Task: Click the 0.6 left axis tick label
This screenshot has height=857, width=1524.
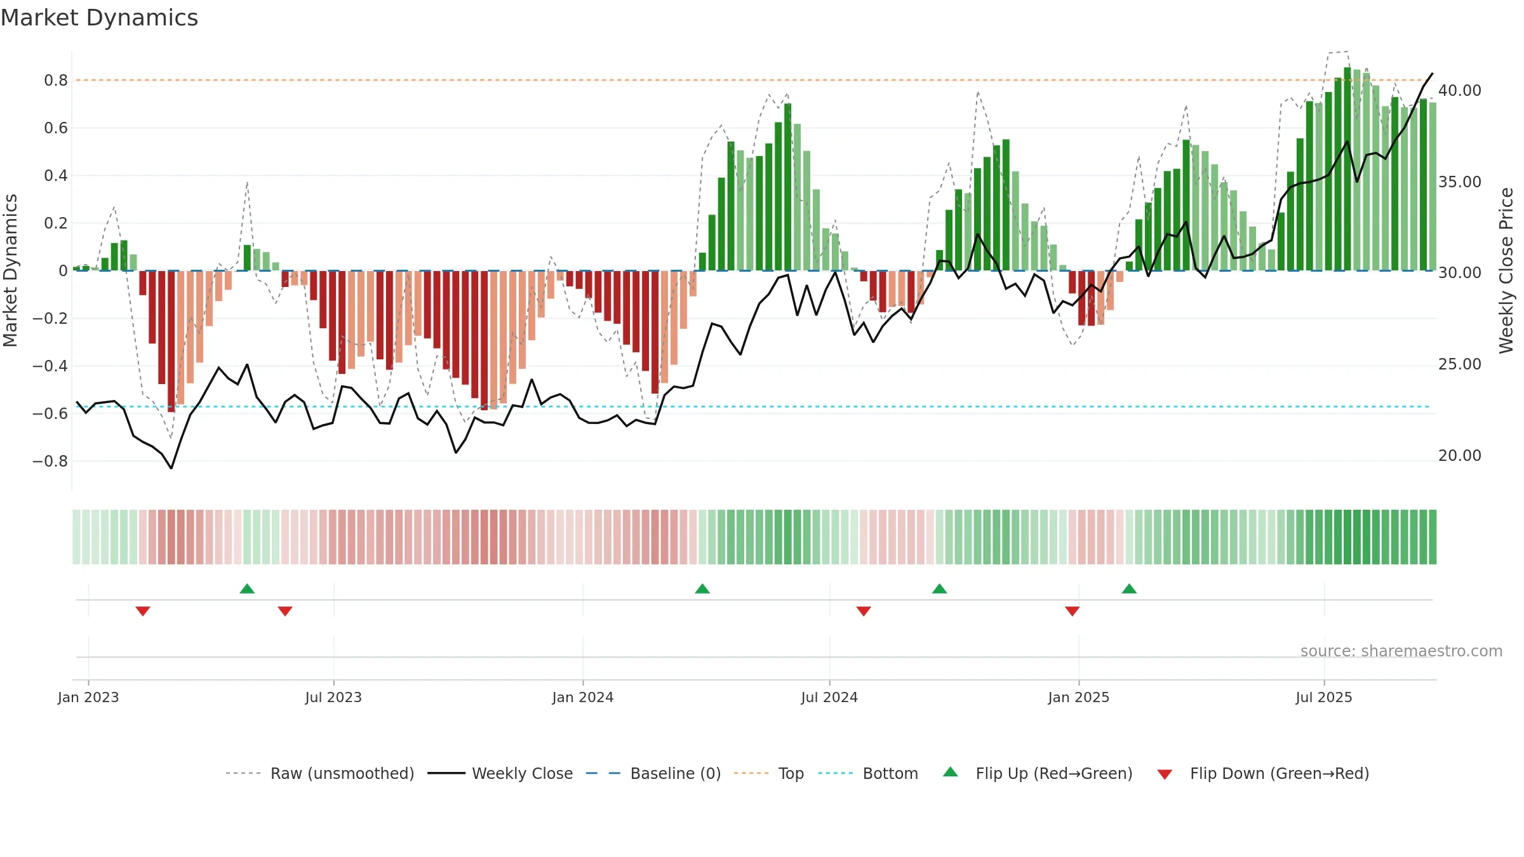Action: pyautogui.click(x=56, y=128)
